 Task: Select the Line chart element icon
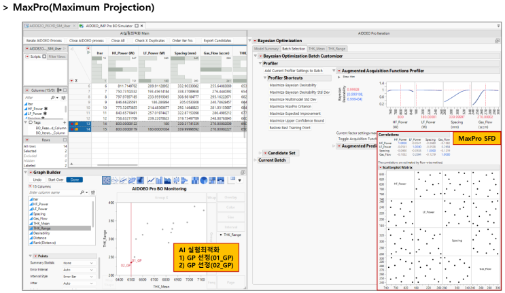tap(150, 180)
